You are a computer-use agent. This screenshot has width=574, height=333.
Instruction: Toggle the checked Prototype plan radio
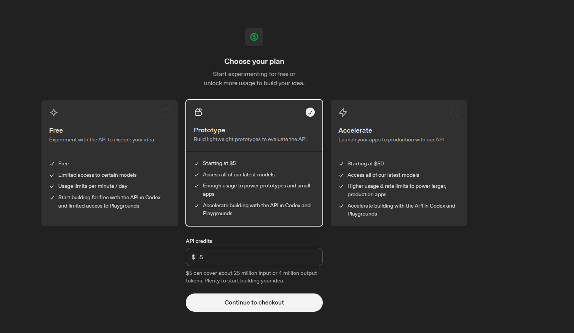310,112
